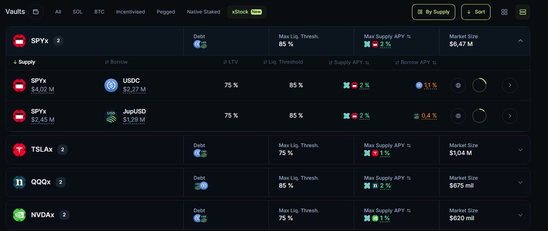The height and width of the screenshot is (231, 548).
Task: Sort rows by Borrow column
Action: 116,62
